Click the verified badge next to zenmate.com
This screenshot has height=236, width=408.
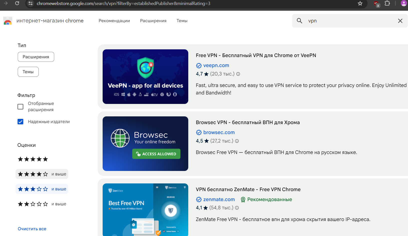pyautogui.click(x=199, y=199)
